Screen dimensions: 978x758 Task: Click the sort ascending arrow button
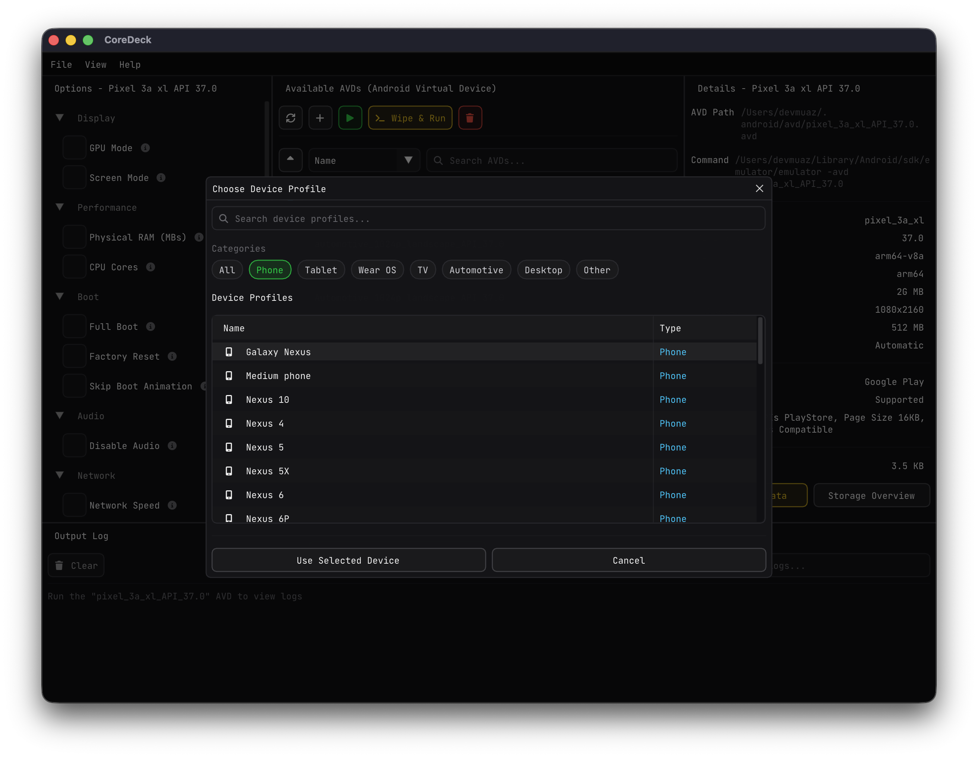click(291, 160)
